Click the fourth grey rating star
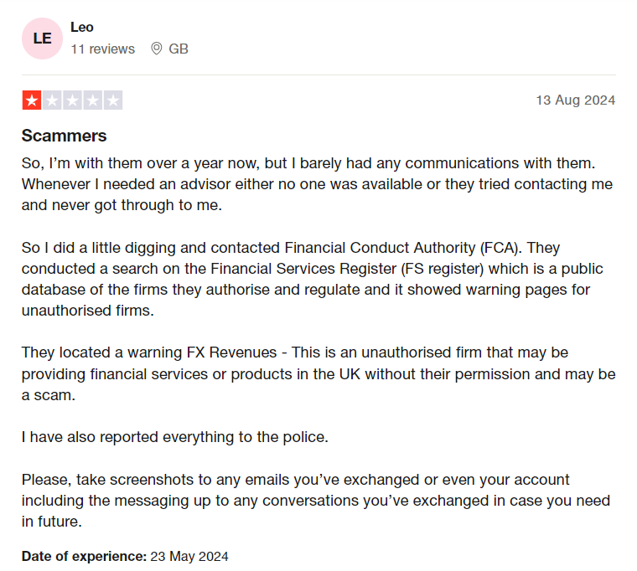The width and height of the screenshot is (637, 571). [93, 100]
